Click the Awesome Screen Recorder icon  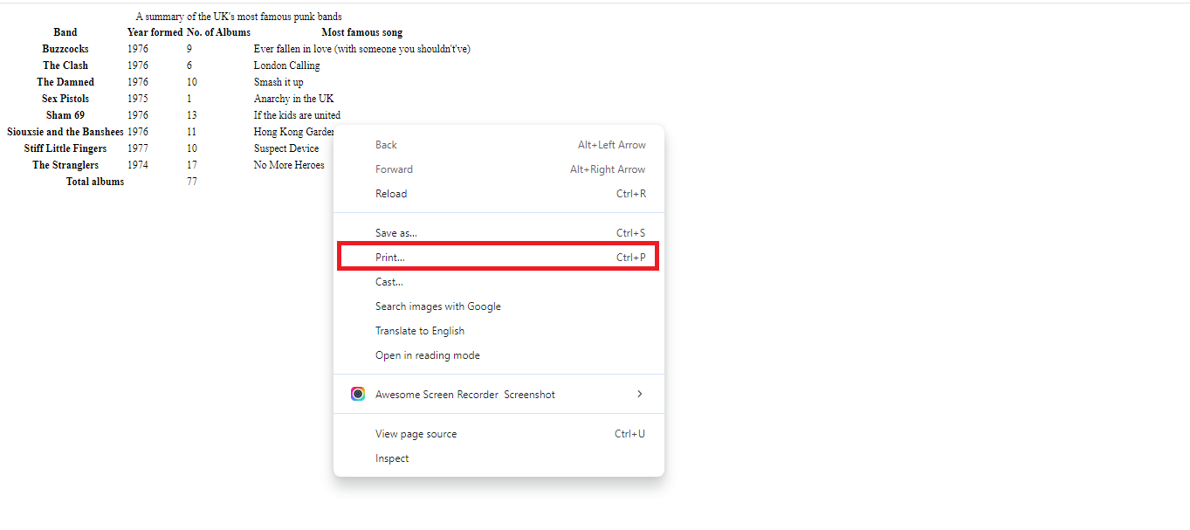click(x=357, y=394)
